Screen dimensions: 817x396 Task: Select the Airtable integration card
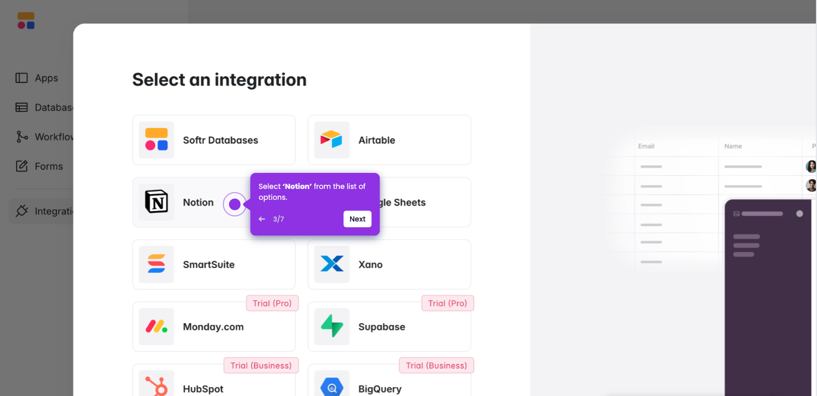(x=389, y=140)
